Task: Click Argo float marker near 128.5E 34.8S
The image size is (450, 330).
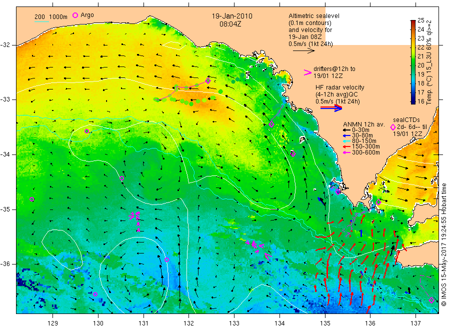Action: pyautogui.click(x=32, y=199)
